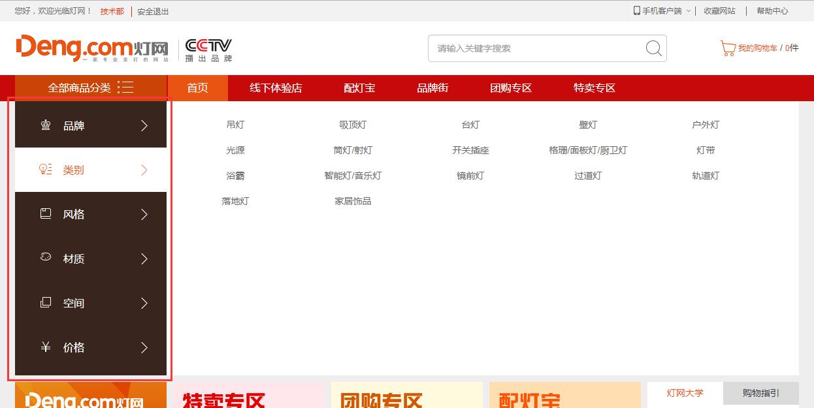The height and width of the screenshot is (408, 814).
Task: Open 团购专区 in the navigation bar
Action: click(511, 88)
